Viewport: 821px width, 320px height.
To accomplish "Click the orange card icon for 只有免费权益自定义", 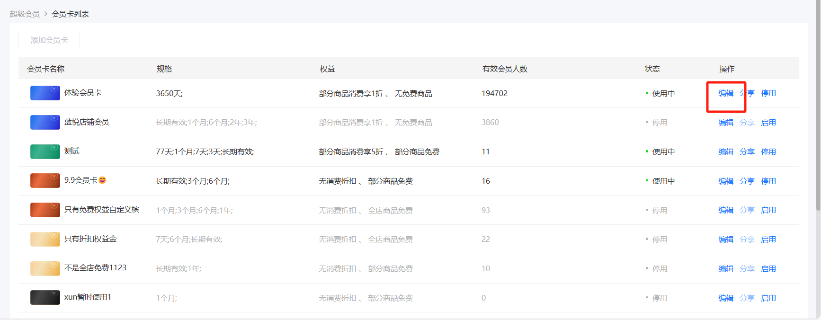I will [x=45, y=210].
